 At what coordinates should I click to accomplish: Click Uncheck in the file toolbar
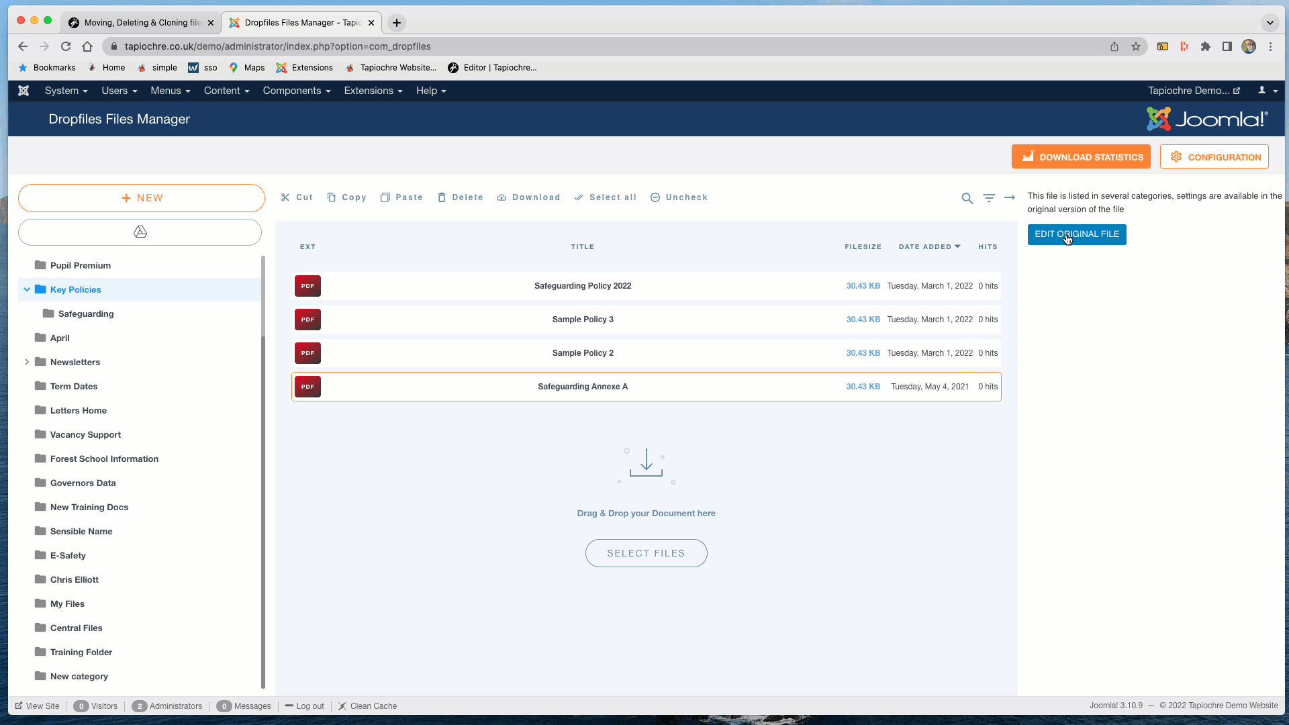679,197
